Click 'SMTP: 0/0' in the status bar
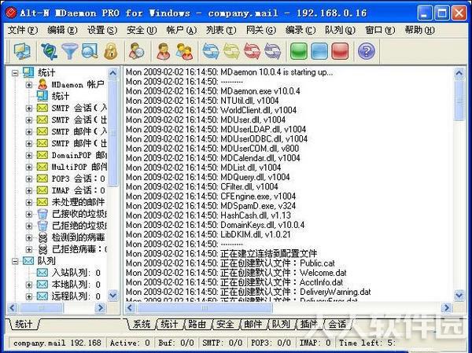472x353 pixels. click(222, 343)
